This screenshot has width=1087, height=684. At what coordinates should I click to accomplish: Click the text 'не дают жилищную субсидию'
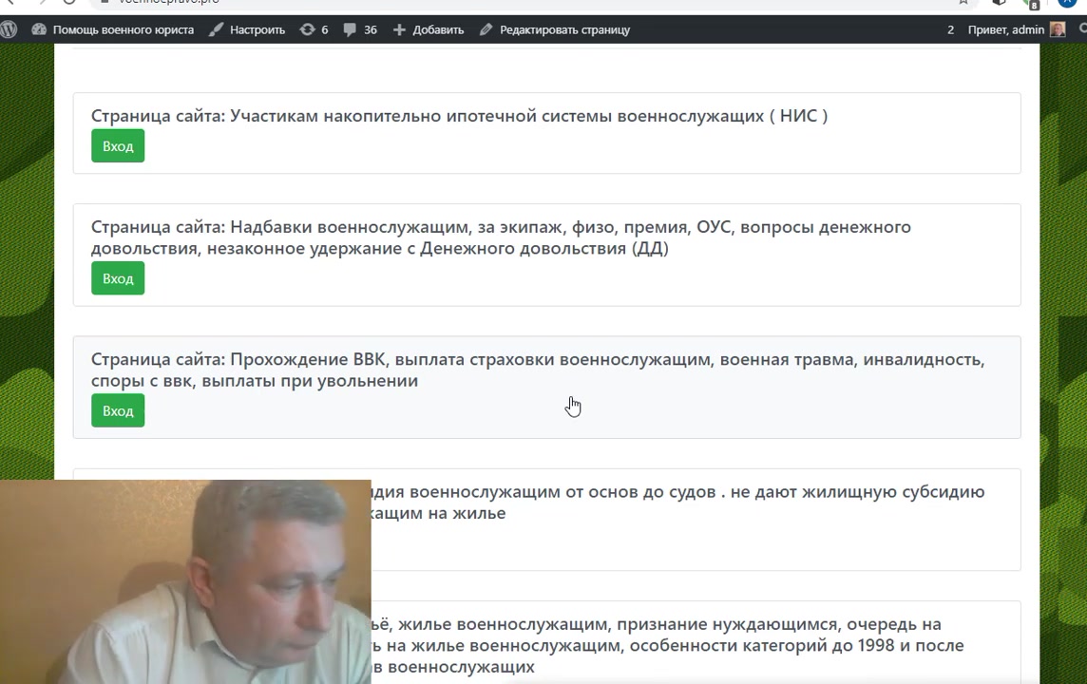858,492
